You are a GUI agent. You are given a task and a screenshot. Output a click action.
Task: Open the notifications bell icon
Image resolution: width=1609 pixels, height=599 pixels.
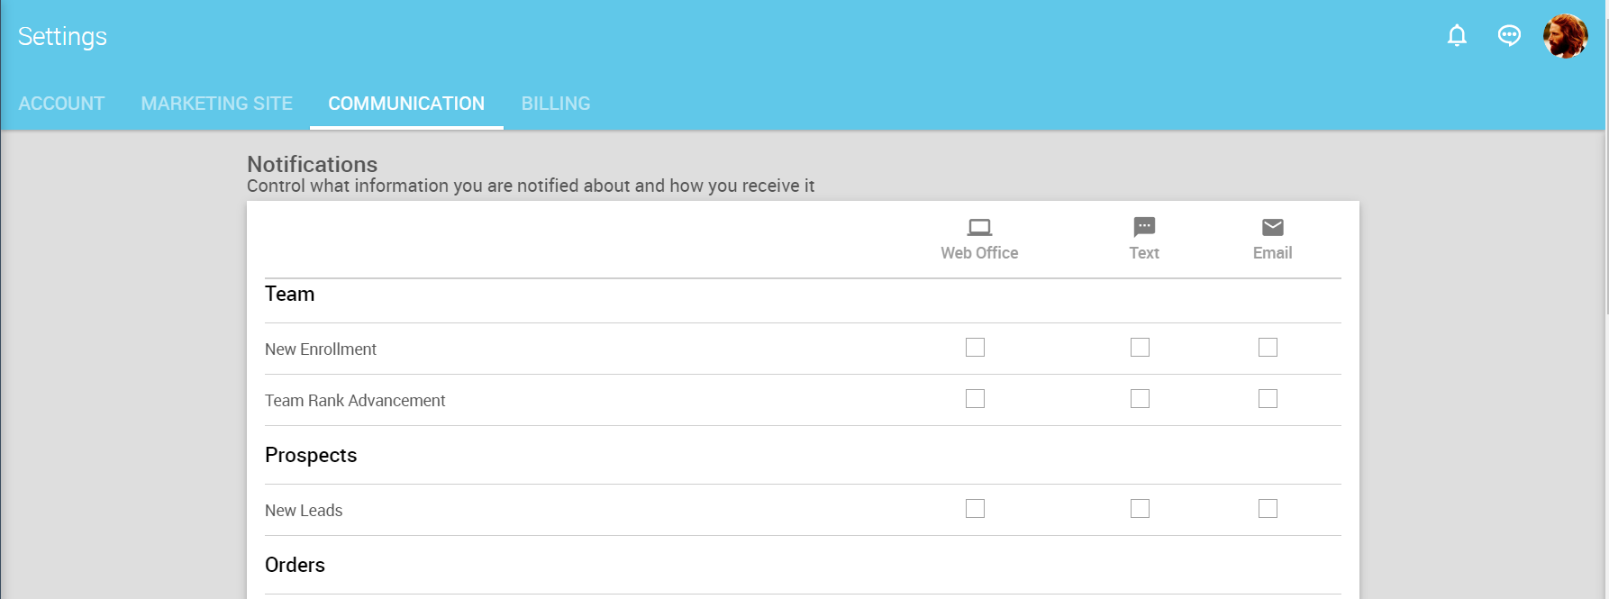(x=1457, y=36)
